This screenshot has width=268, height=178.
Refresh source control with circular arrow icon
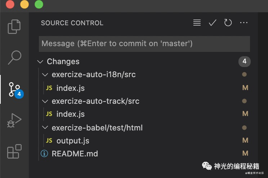coord(228,23)
